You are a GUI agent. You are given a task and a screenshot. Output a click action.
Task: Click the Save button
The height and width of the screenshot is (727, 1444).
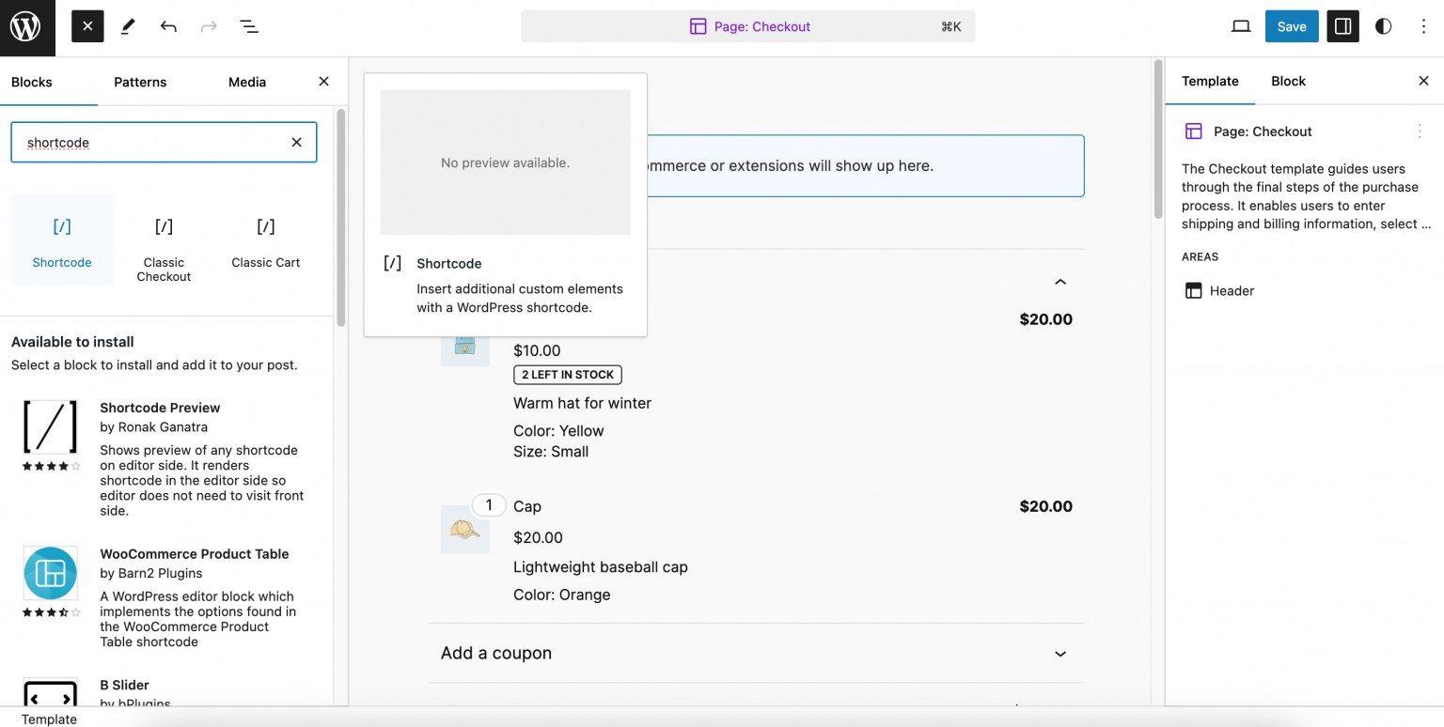[1291, 26]
